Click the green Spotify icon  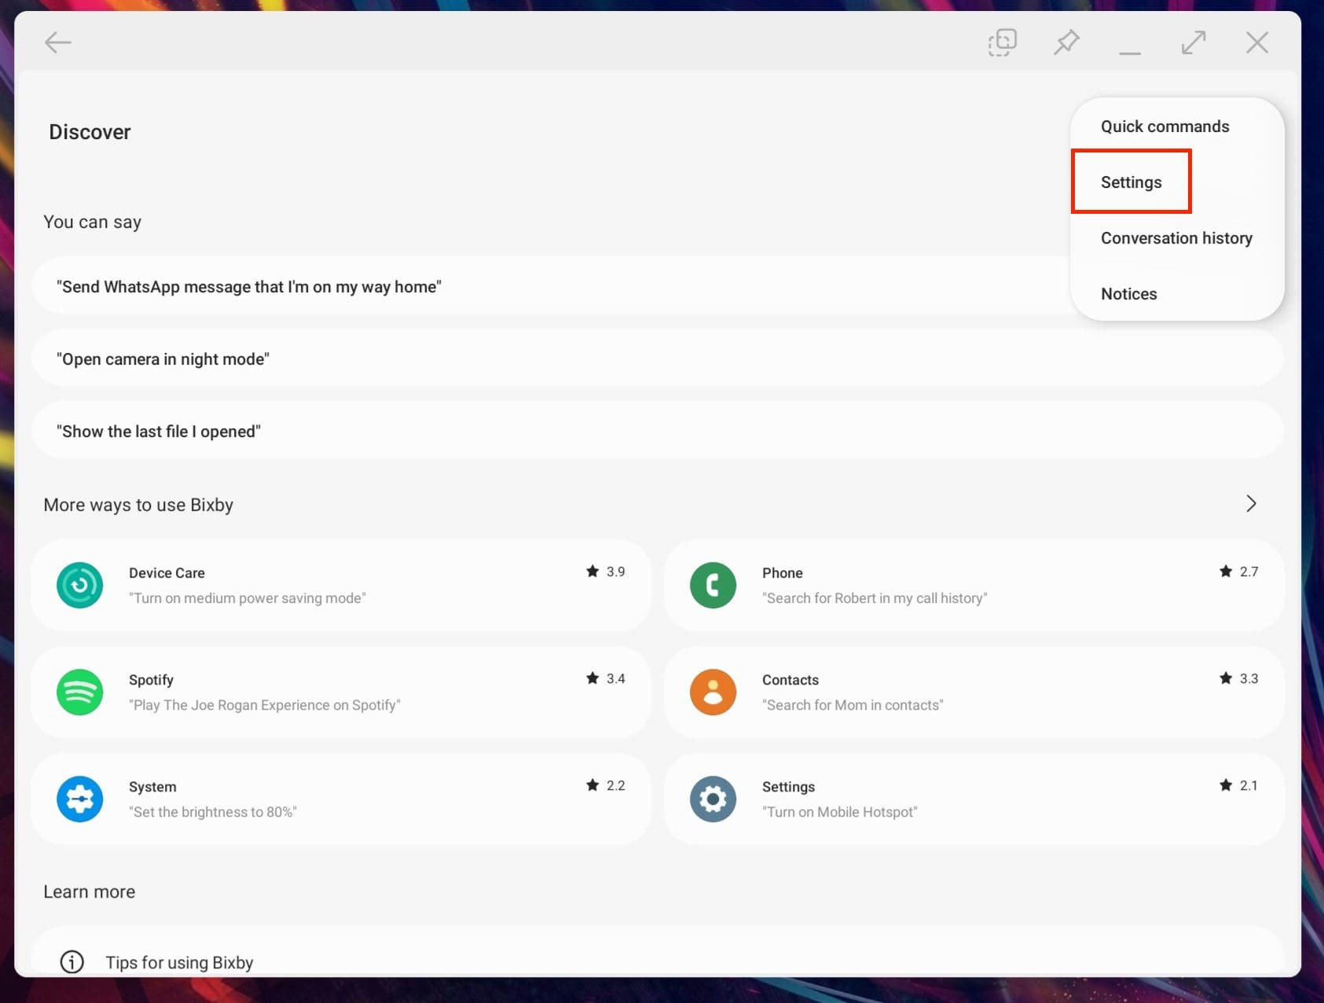click(x=80, y=692)
